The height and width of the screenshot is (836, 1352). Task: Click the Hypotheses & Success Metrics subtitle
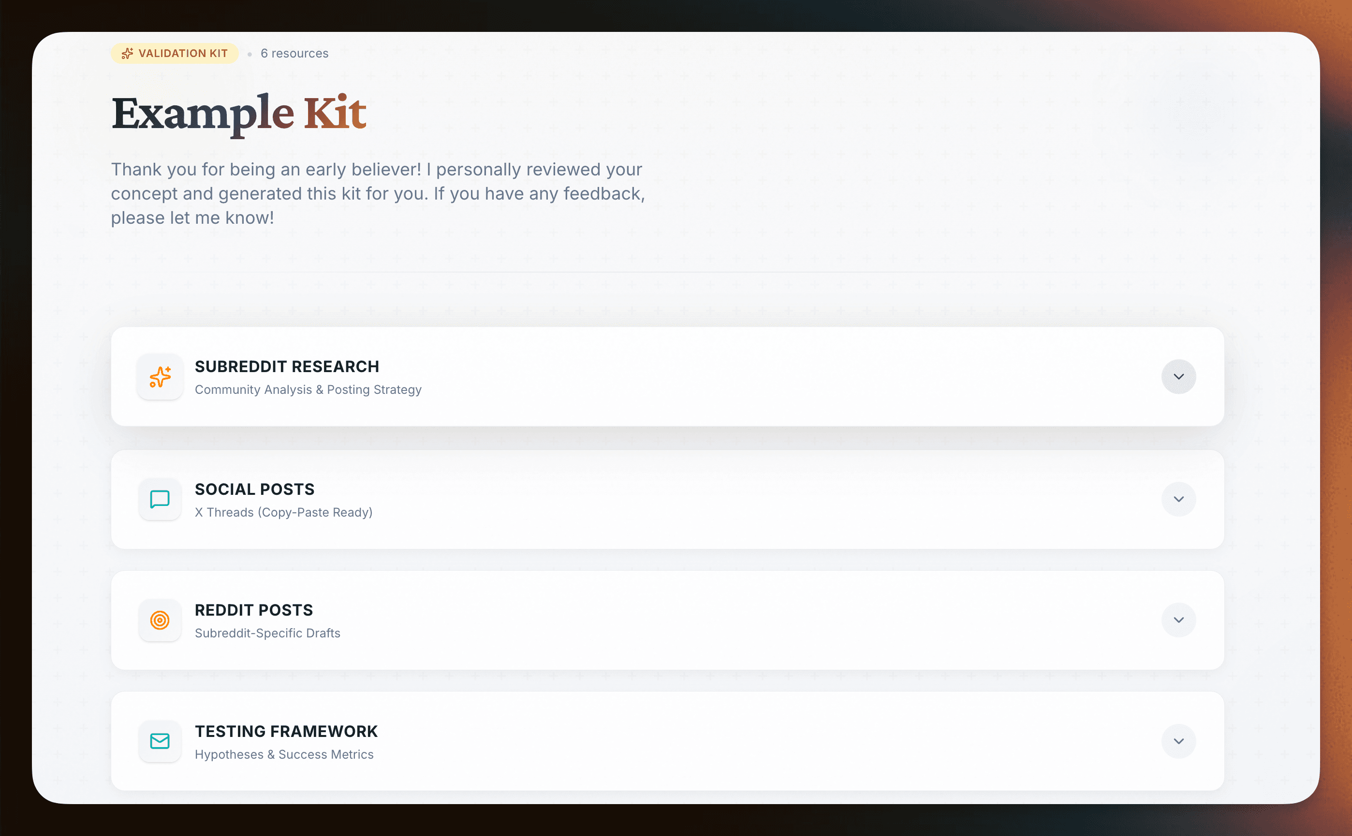click(x=284, y=754)
